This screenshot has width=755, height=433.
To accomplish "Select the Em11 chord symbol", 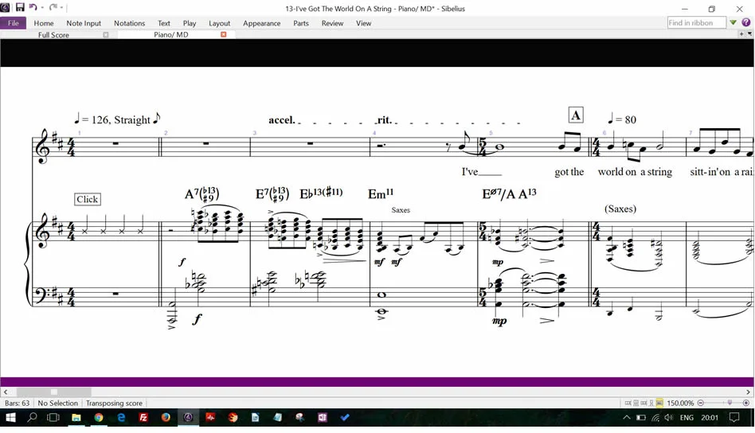I will (381, 194).
